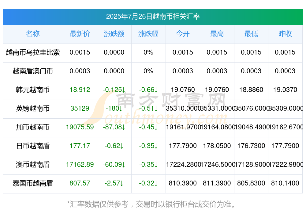This screenshot has width=306, height=214.
Task: Select the 加币越南币 row name
Action: pyautogui.click(x=33, y=127)
